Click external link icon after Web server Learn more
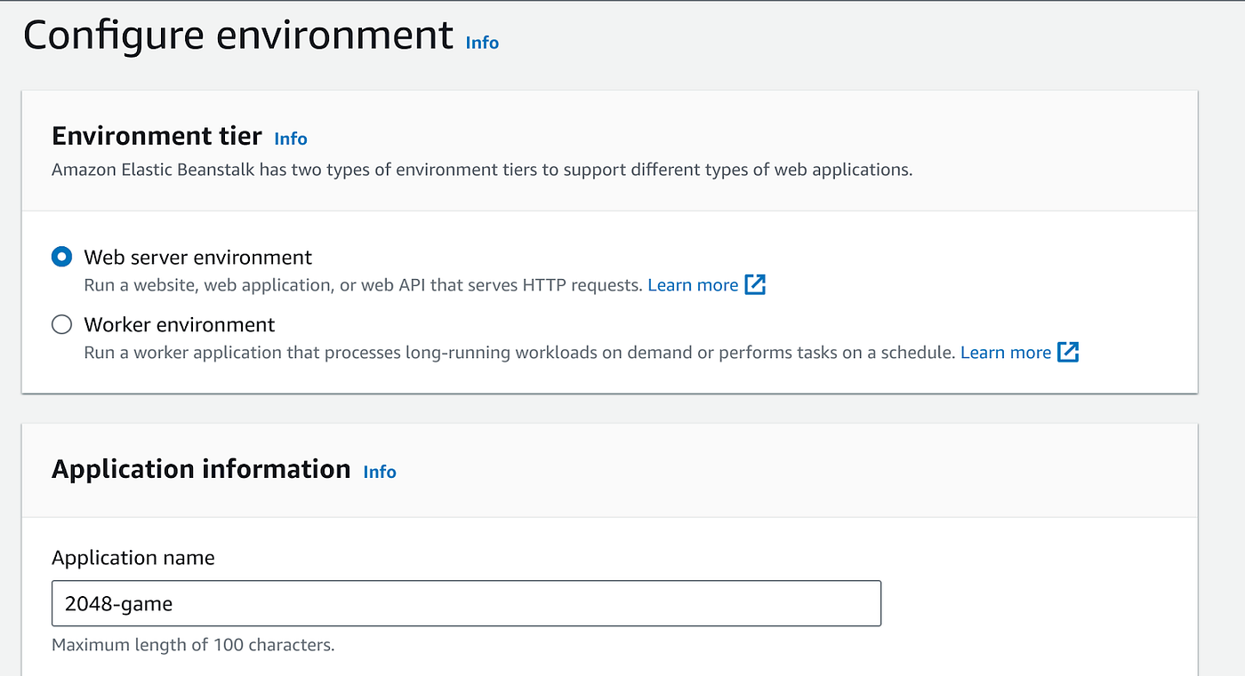 coord(755,285)
